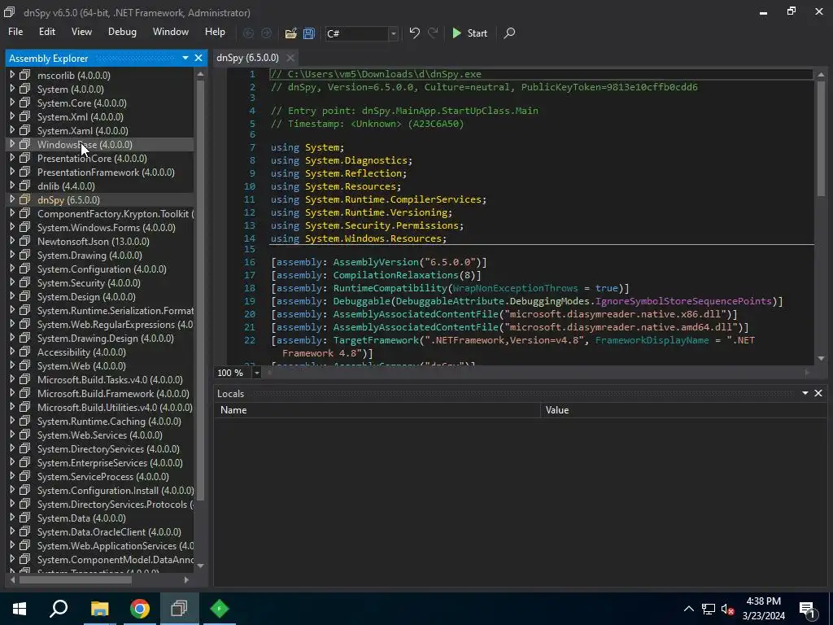Open the Help menu

tap(215, 32)
